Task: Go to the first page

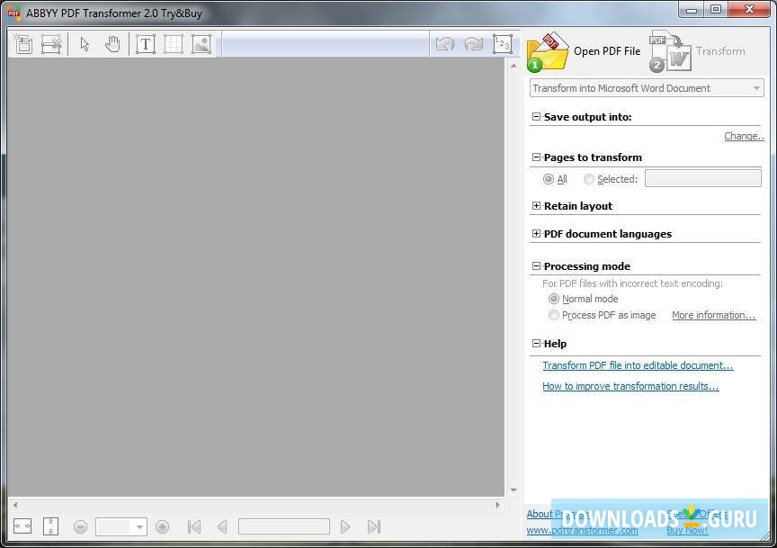Action: pyautogui.click(x=194, y=526)
